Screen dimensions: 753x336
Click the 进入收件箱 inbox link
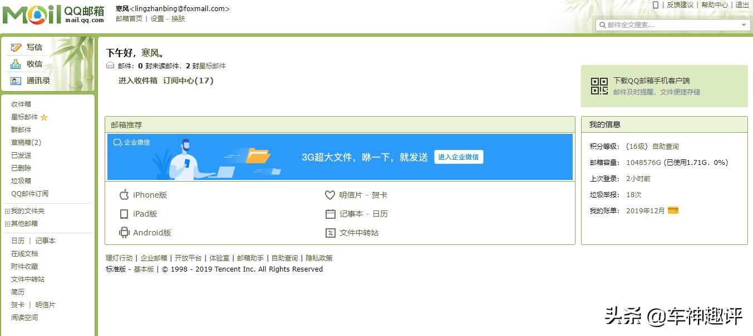(x=139, y=80)
